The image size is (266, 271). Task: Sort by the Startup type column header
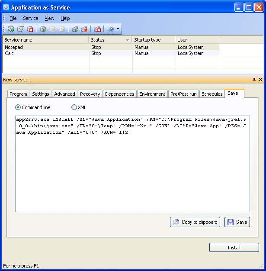point(154,40)
